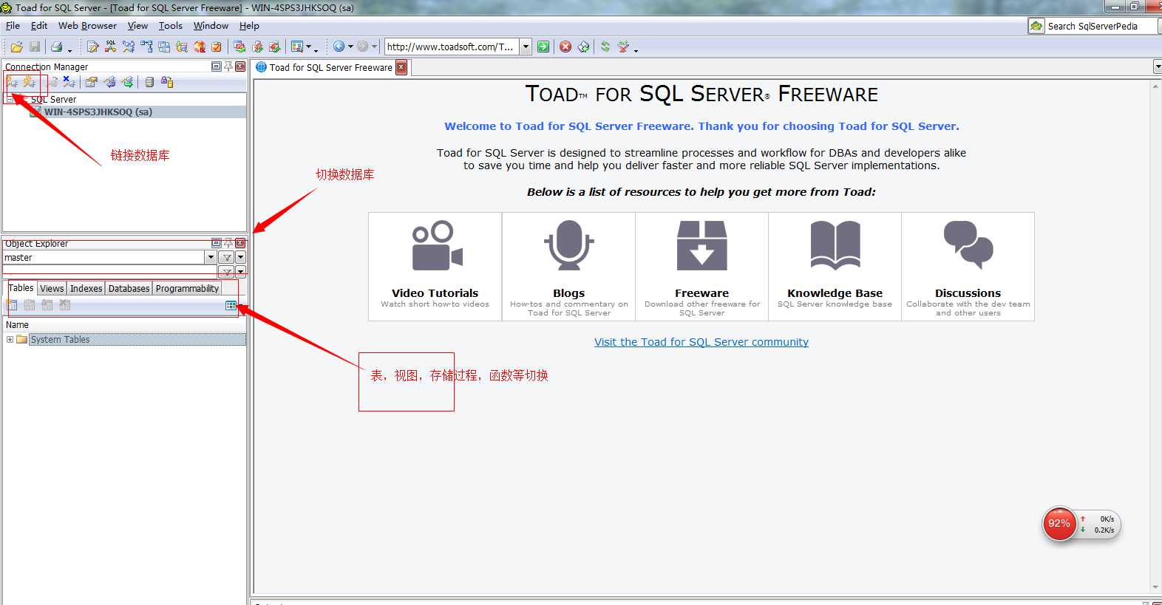Open the URL address dropdown arrow
The height and width of the screenshot is (605, 1162).
526,47
